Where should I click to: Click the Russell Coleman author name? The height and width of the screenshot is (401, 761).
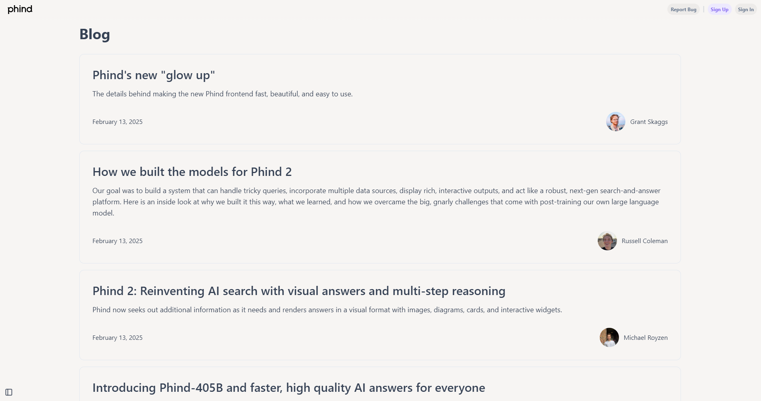[644, 241]
